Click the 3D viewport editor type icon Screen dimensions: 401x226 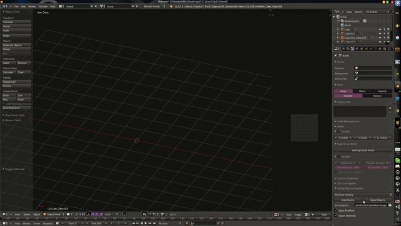(4, 214)
